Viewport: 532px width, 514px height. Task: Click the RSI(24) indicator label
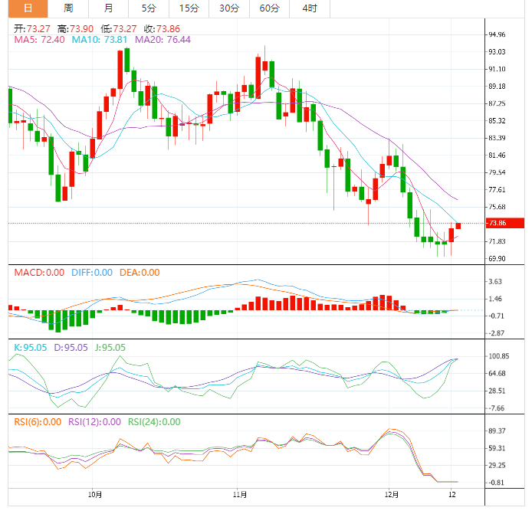tap(154, 421)
